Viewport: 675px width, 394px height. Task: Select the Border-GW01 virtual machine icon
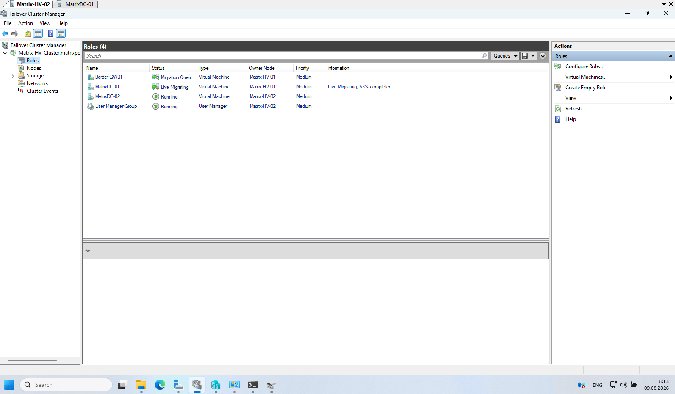90,77
